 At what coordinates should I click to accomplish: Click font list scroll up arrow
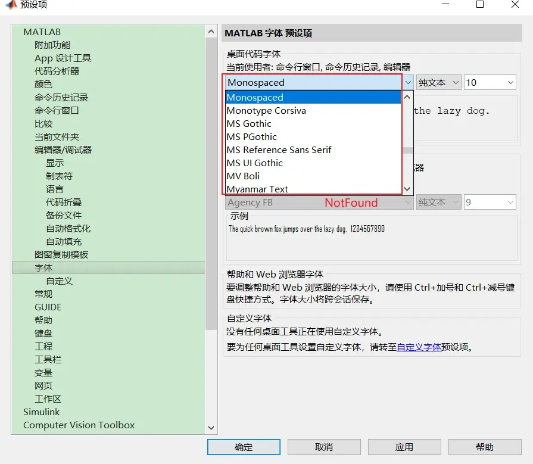(x=407, y=97)
